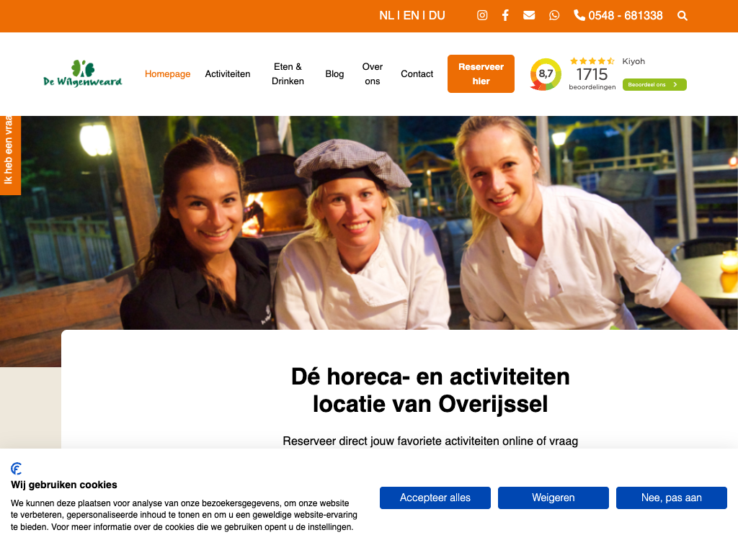Image resolution: width=738 pixels, height=553 pixels.
Task: Open the Facebook icon link
Action: pos(505,16)
